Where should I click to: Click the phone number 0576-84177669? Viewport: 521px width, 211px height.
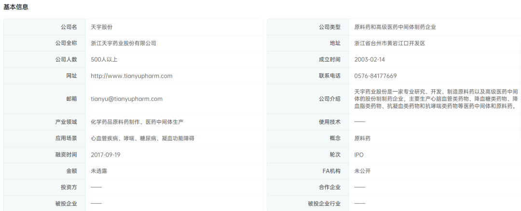[x=375, y=76]
